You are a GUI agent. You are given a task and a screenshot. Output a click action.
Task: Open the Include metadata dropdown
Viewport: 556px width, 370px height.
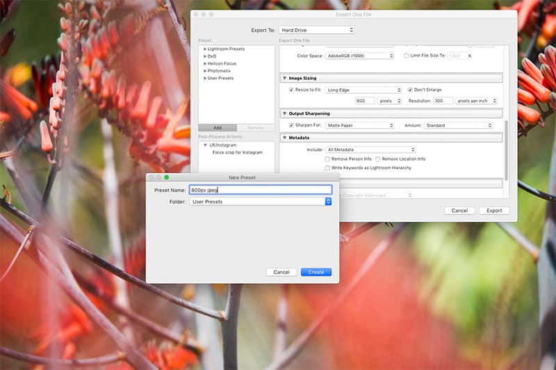coord(370,150)
